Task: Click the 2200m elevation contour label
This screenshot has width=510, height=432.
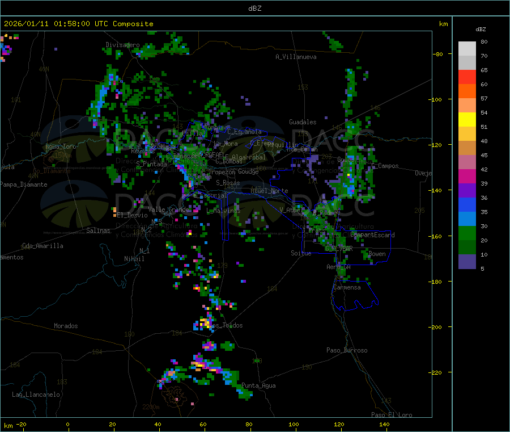Action: click(151, 407)
